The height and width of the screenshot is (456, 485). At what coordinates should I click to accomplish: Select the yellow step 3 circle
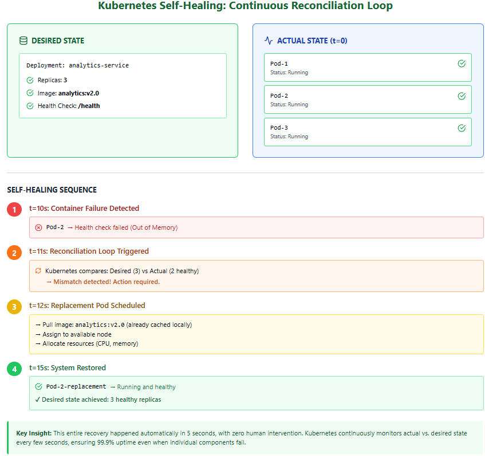pyautogui.click(x=14, y=306)
